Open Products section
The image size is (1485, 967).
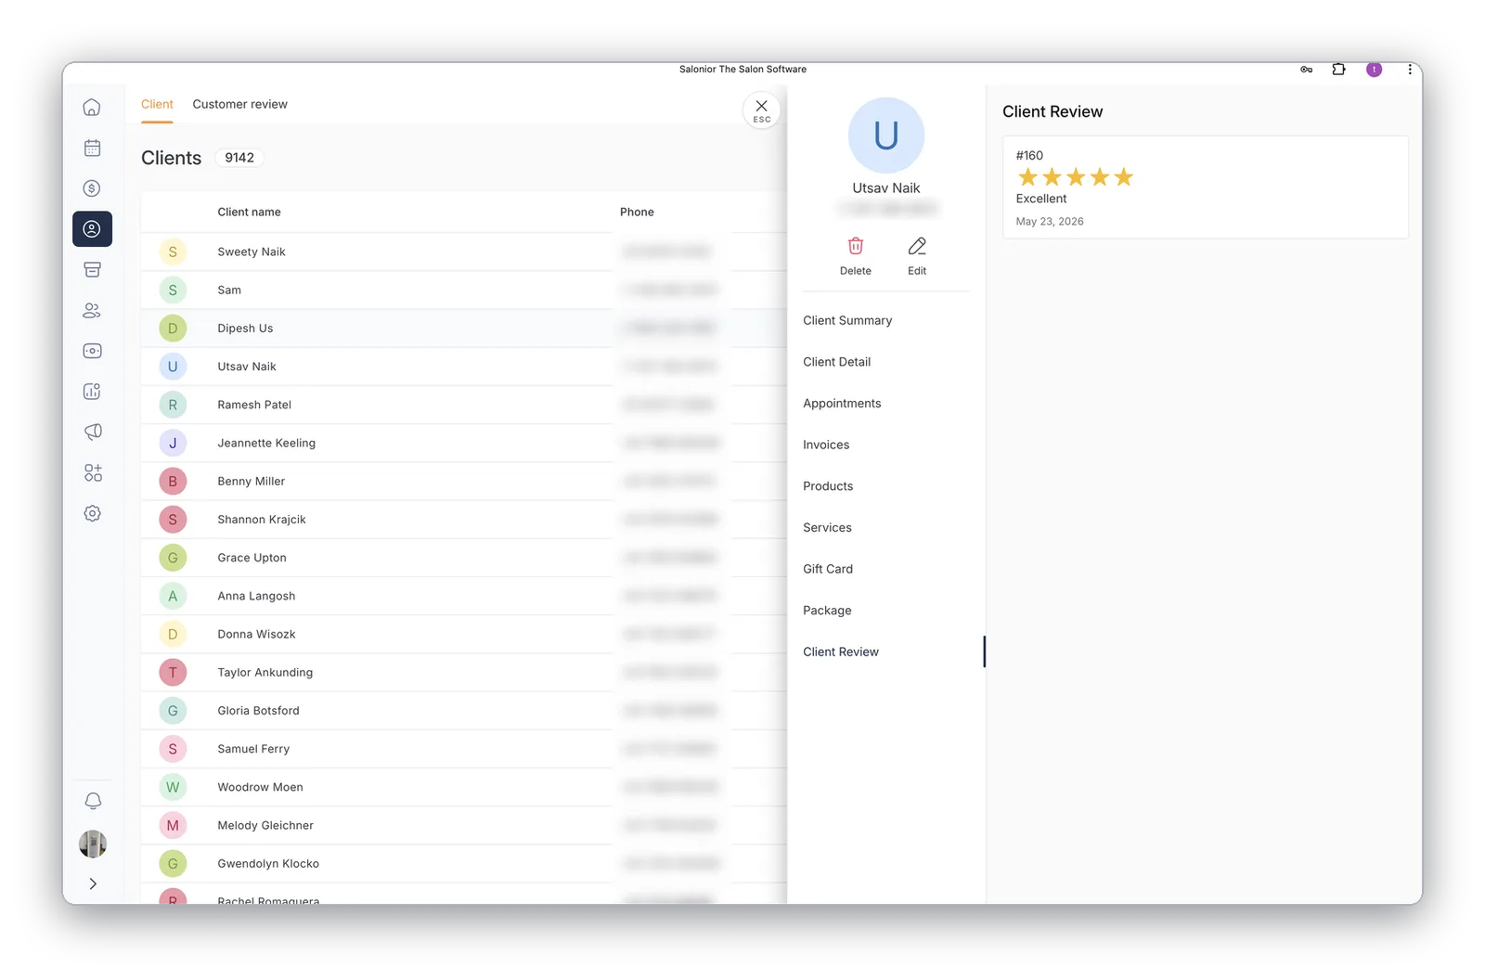[x=828, y=486]
